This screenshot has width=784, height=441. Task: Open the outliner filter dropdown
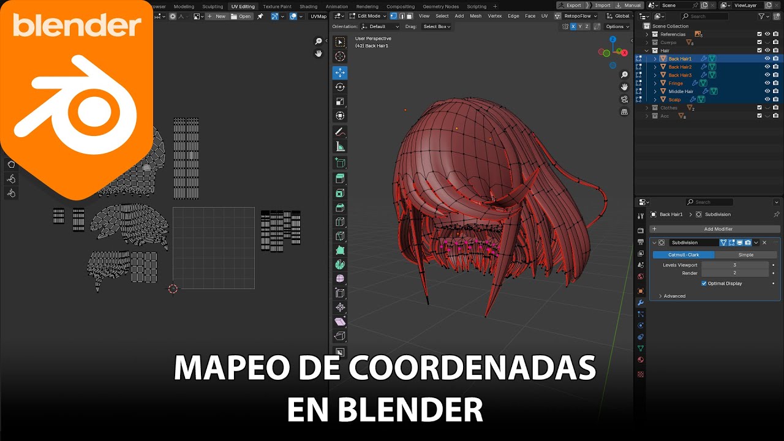[x=763, y=17]
